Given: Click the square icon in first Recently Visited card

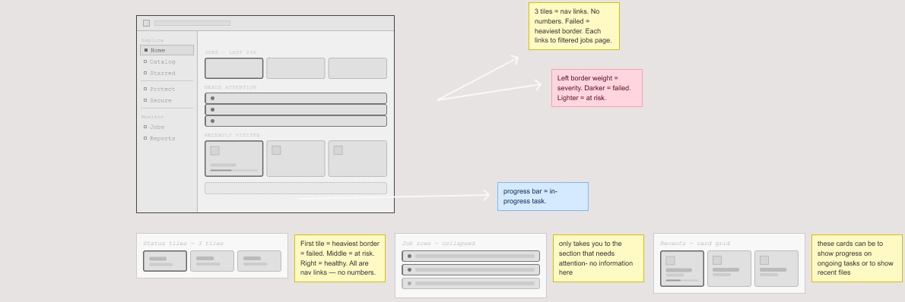Looking at the screenshot, I should point(214,150).
